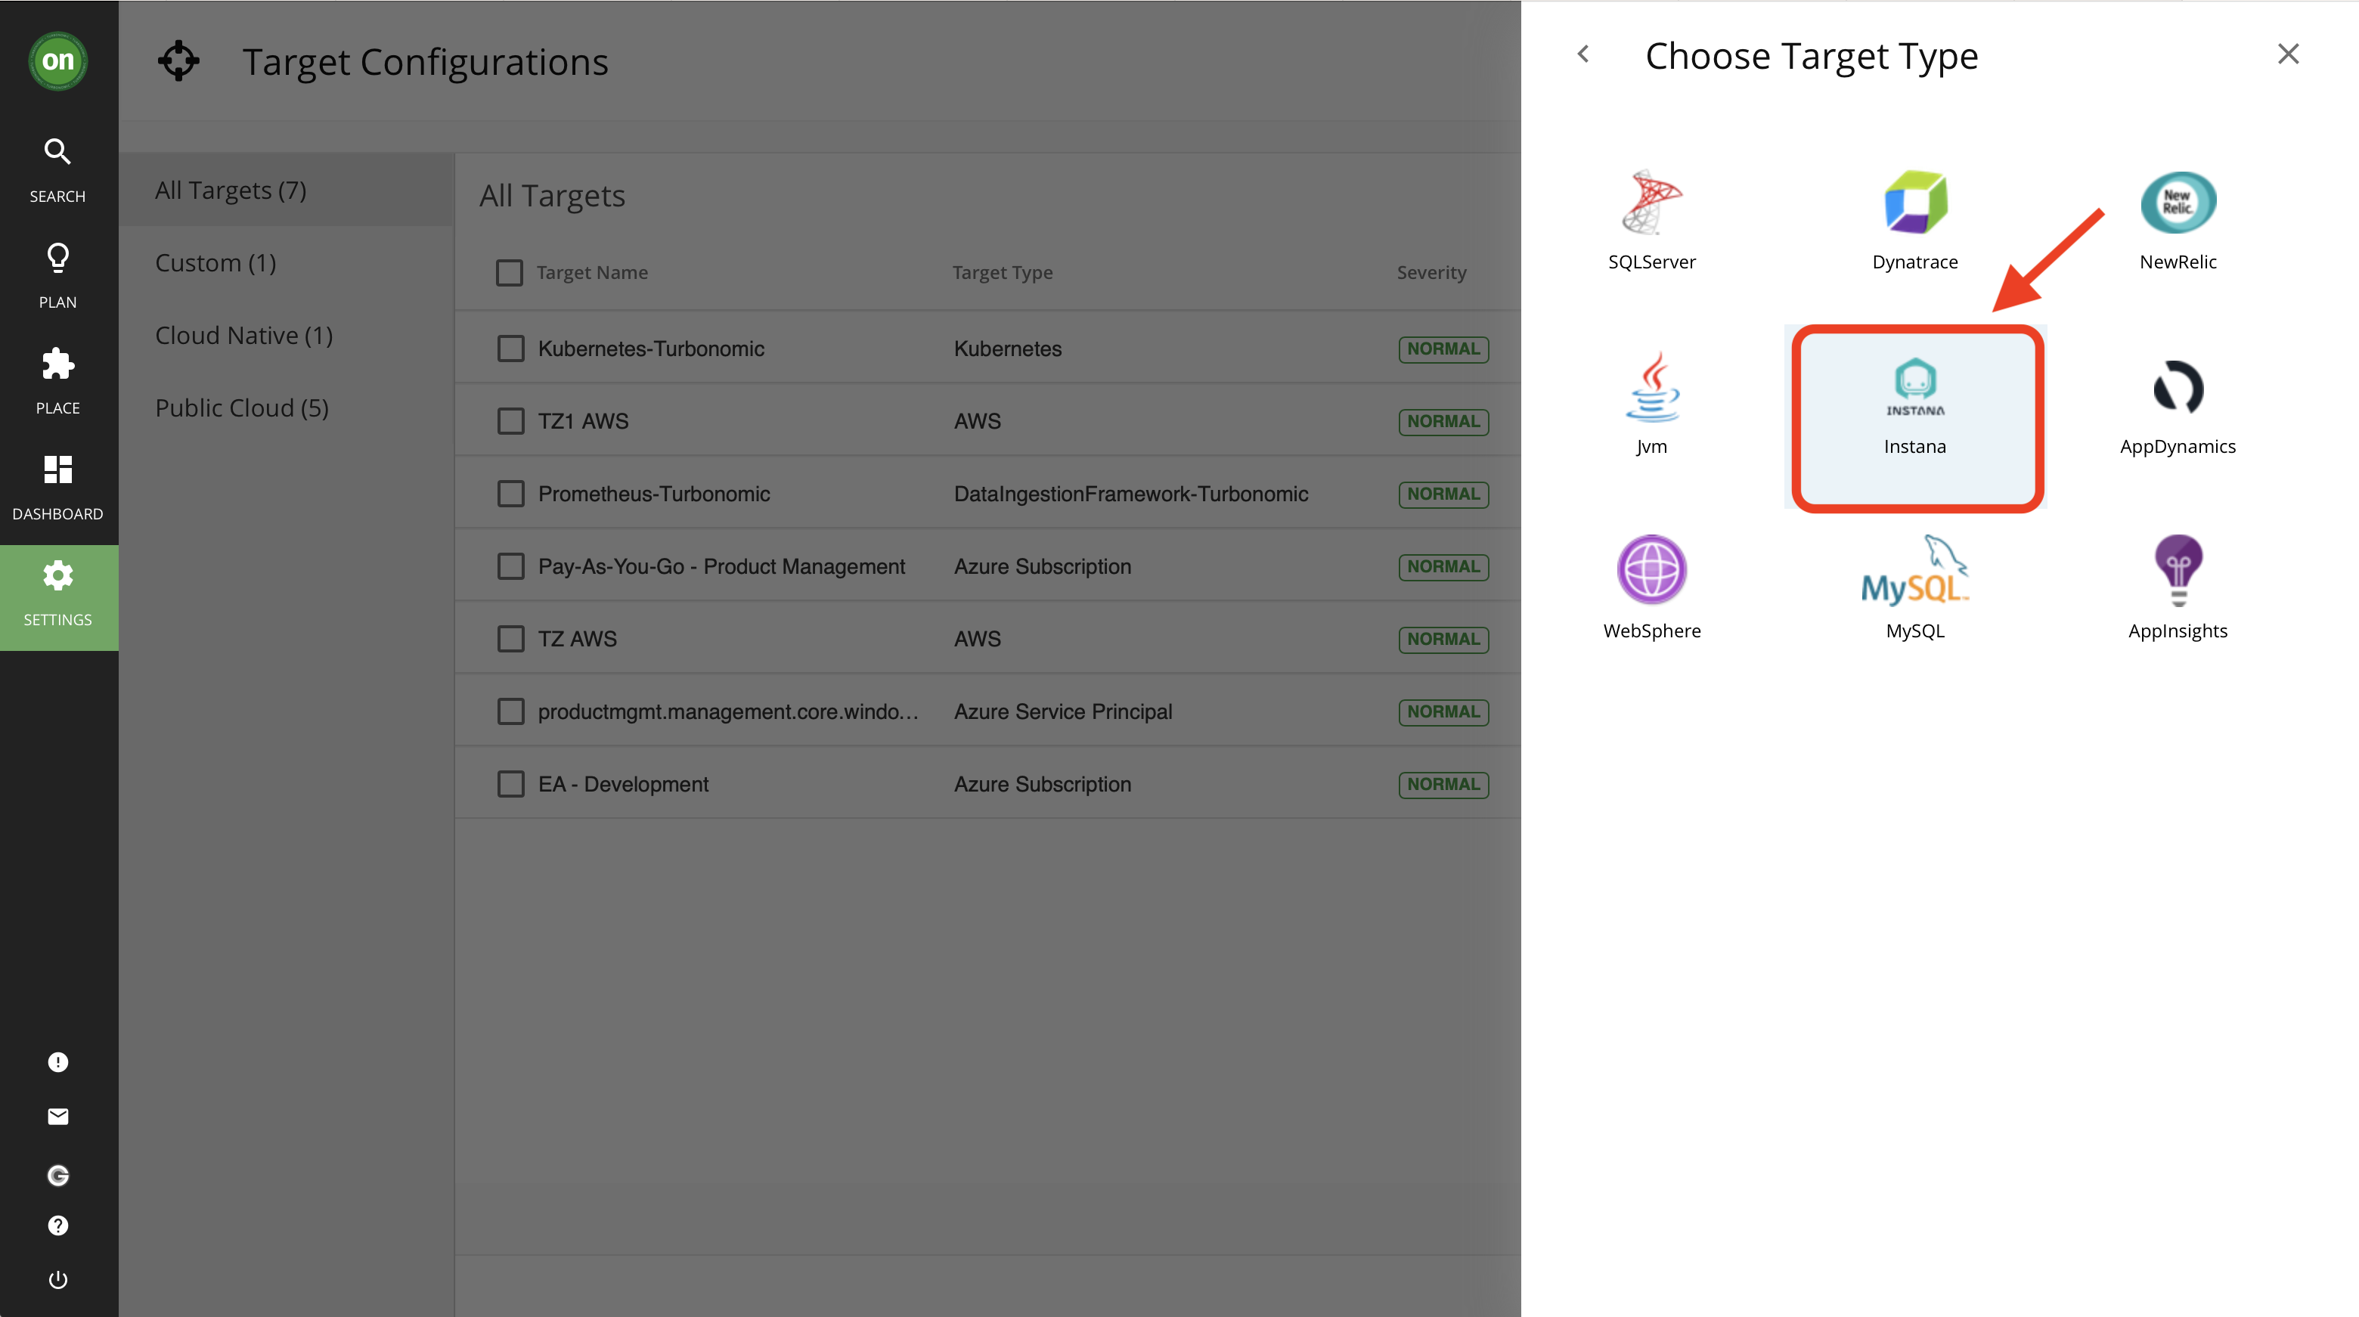This screenshot has height=1317, width=2359.
Task: Switch to Cloud Native (1) category
Action: (243, 336)
